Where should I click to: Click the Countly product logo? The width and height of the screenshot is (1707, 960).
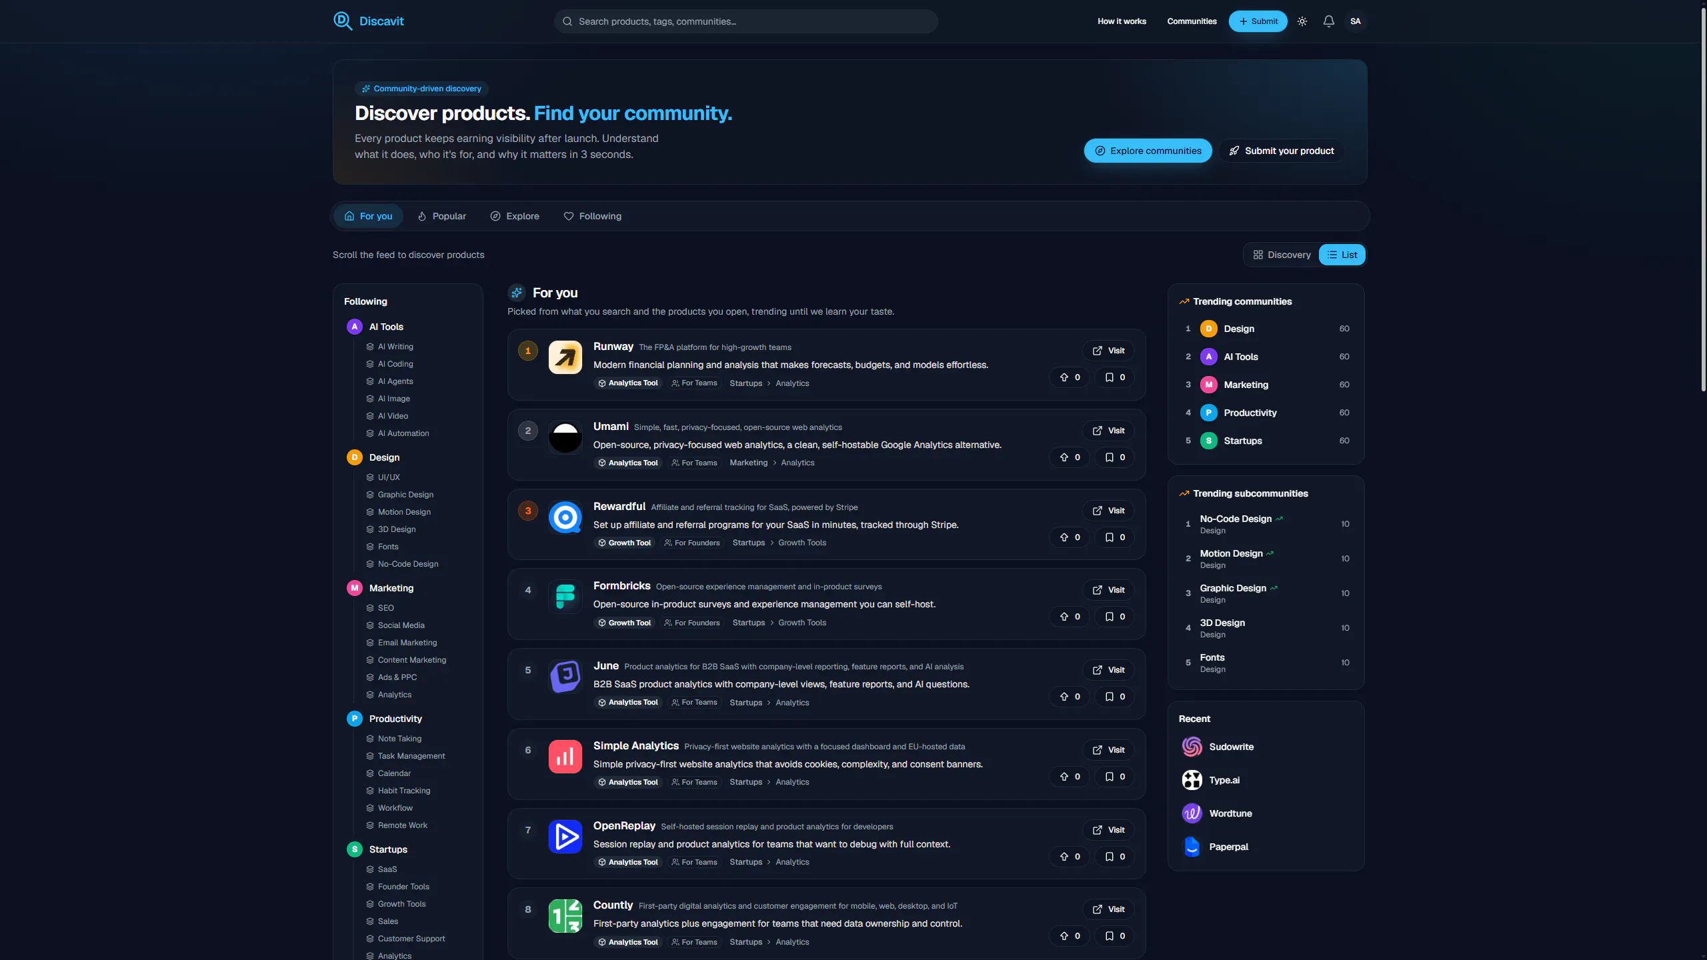coord(565,916)
